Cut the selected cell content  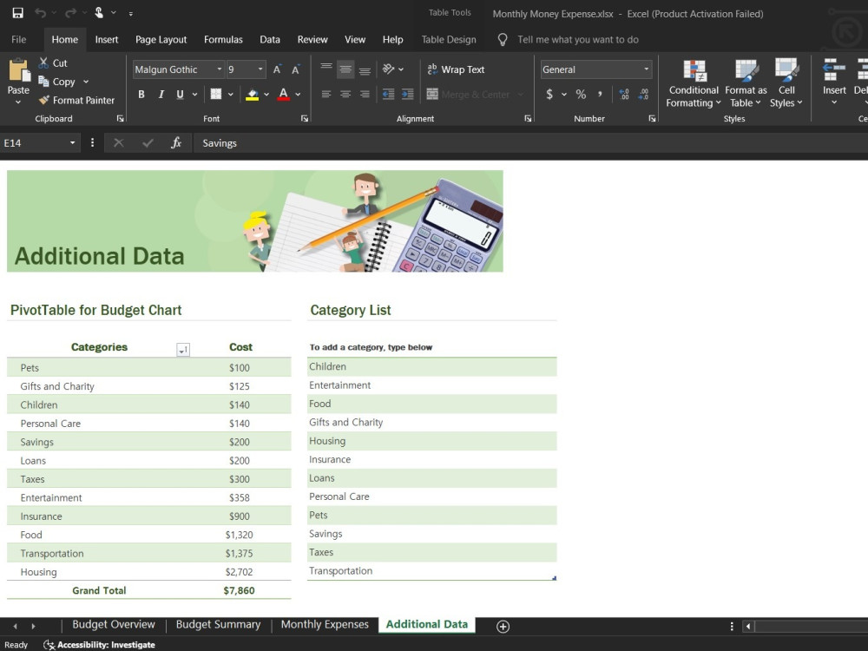point(53,63)
